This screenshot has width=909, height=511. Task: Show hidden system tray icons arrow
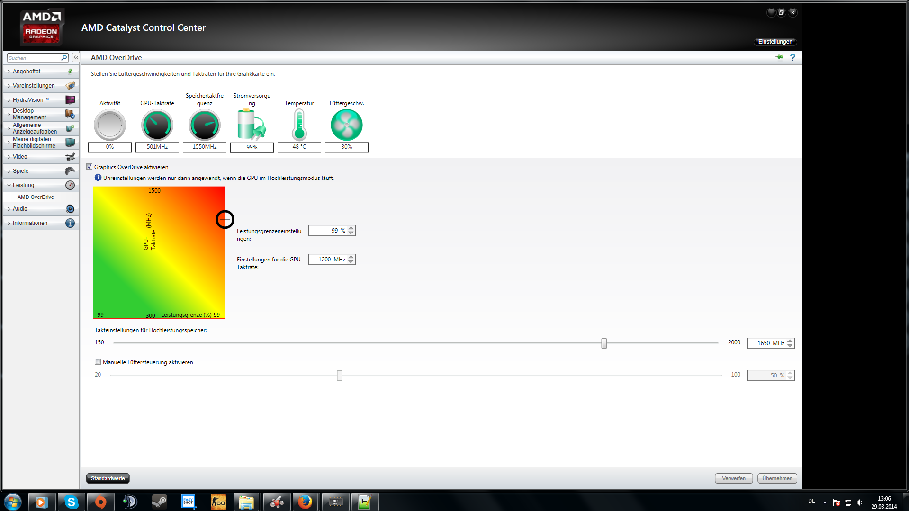825,502
